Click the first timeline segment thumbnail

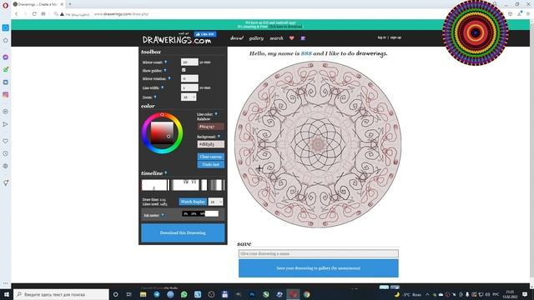coord(154,185)
